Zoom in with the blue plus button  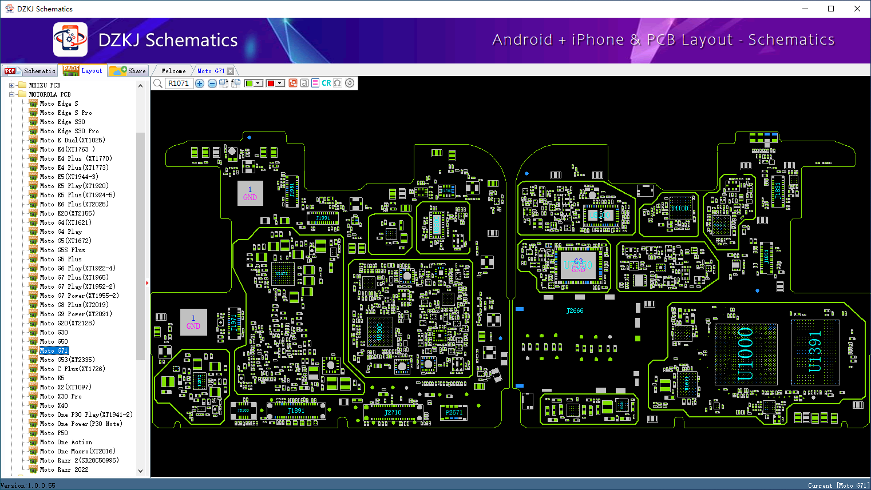click(200, 83)
